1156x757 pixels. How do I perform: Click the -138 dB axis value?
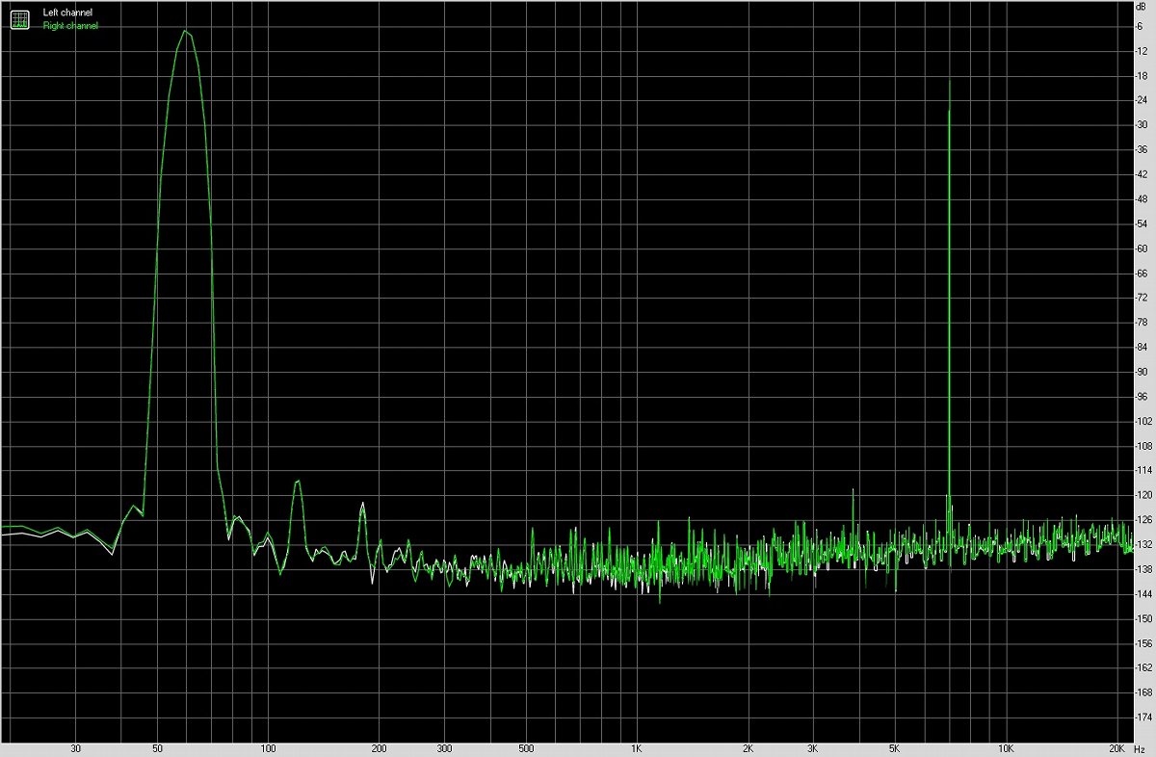point(1142,569)
